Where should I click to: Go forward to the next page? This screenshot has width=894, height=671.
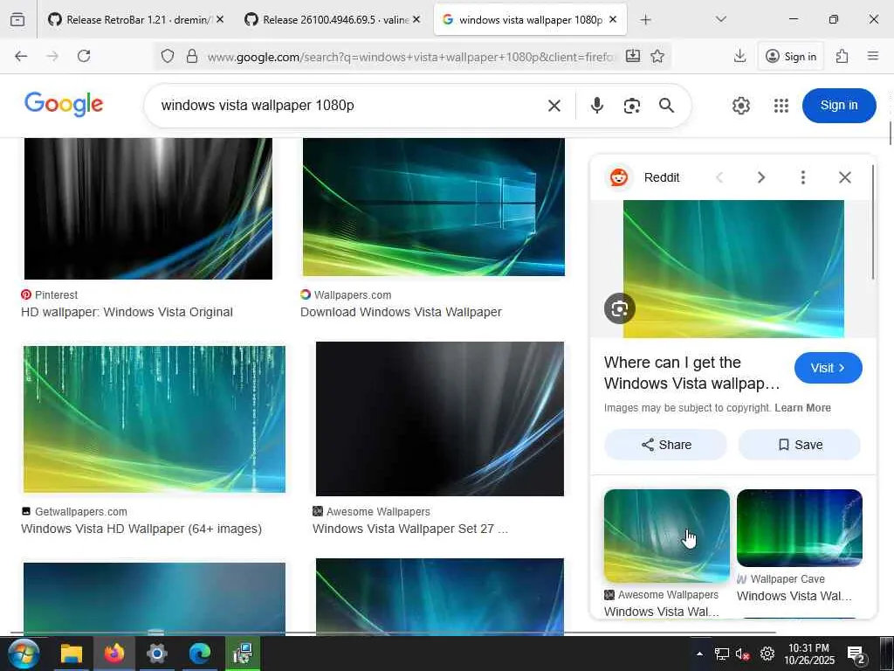point(52,56)
